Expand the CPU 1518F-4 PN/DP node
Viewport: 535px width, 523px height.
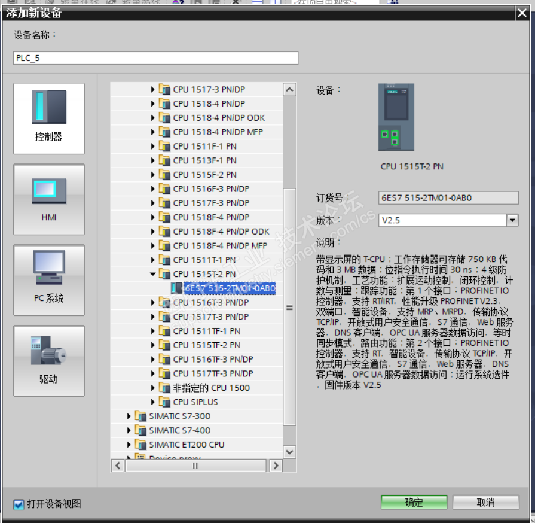pos(153,217)
